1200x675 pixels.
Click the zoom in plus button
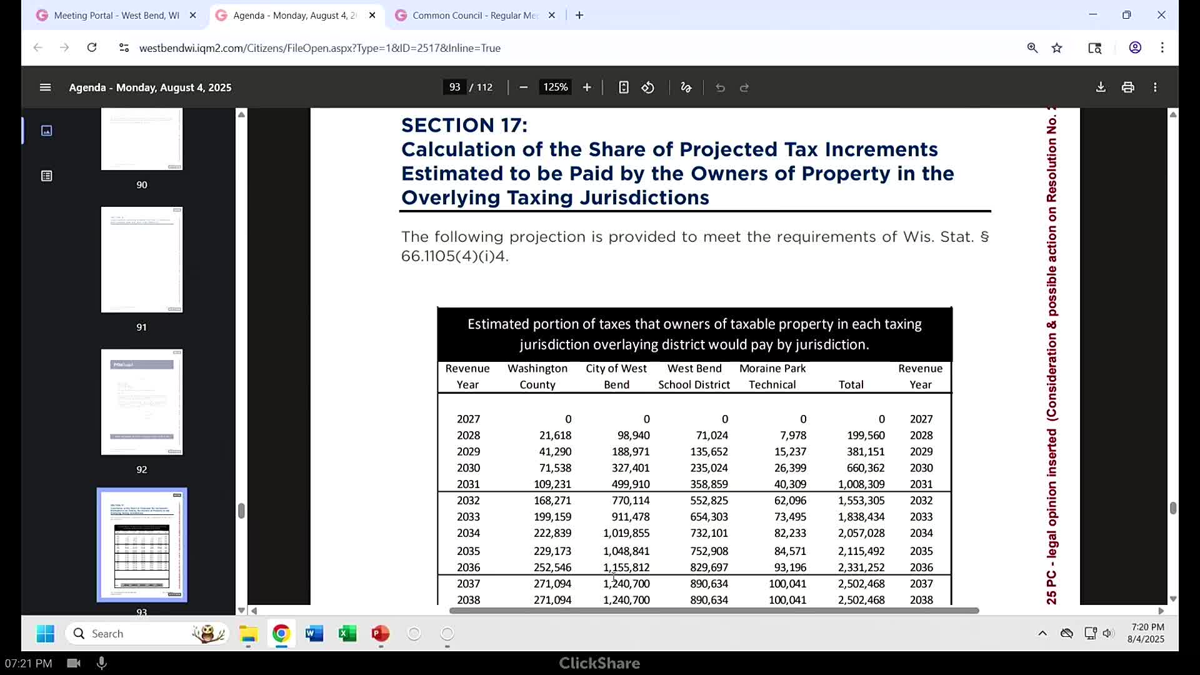[586, 87]
